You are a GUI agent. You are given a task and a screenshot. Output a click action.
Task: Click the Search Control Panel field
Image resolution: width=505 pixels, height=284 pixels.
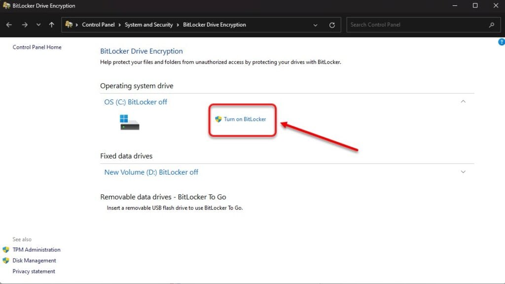[418, 25]
